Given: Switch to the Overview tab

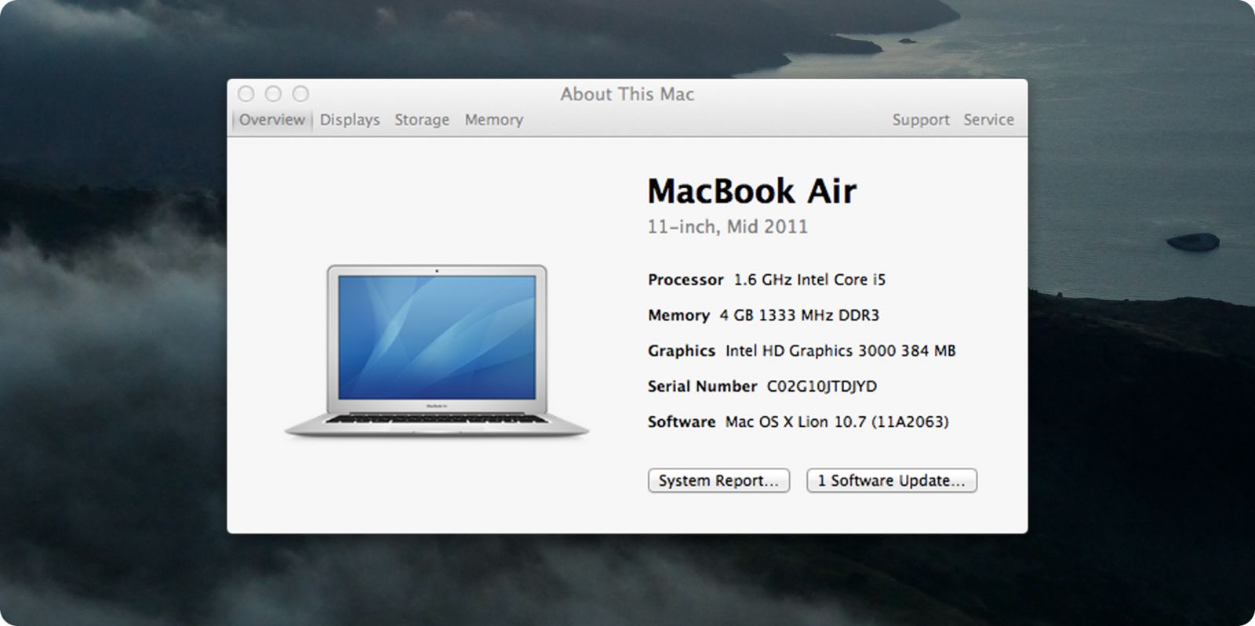Looking at the screenshot, I should (x=271, y=120).
